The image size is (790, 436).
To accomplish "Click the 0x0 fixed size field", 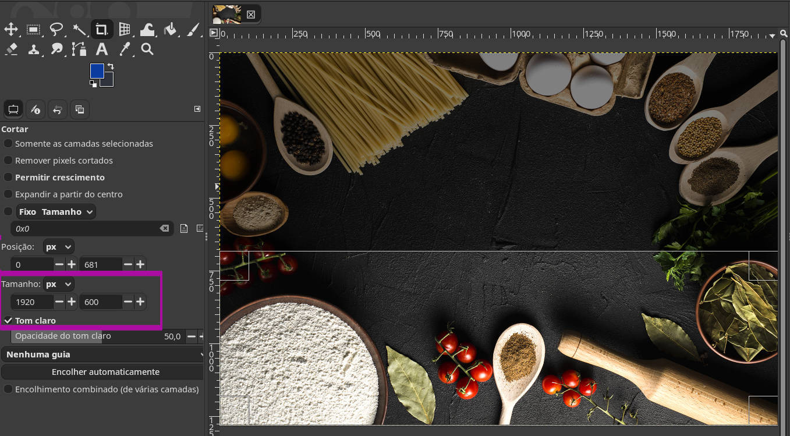I will (x=86, y=229).
